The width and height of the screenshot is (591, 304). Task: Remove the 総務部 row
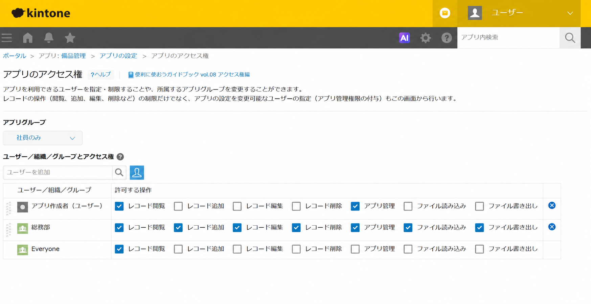pos(552,227)
